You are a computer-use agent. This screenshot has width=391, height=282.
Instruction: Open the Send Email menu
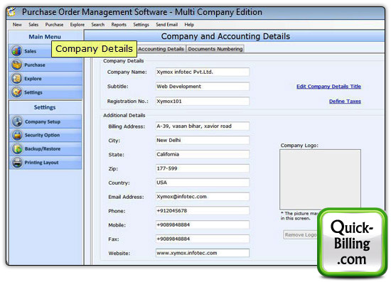pos(166,25)
